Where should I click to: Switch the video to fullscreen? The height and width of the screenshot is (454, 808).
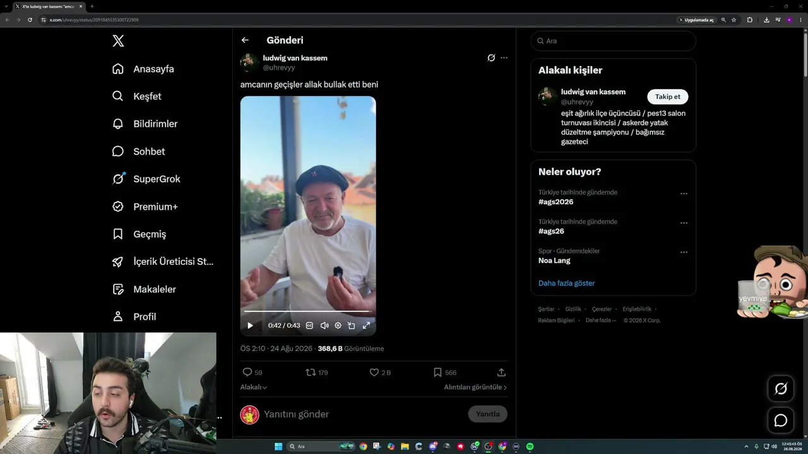click(x=366, y=326)
